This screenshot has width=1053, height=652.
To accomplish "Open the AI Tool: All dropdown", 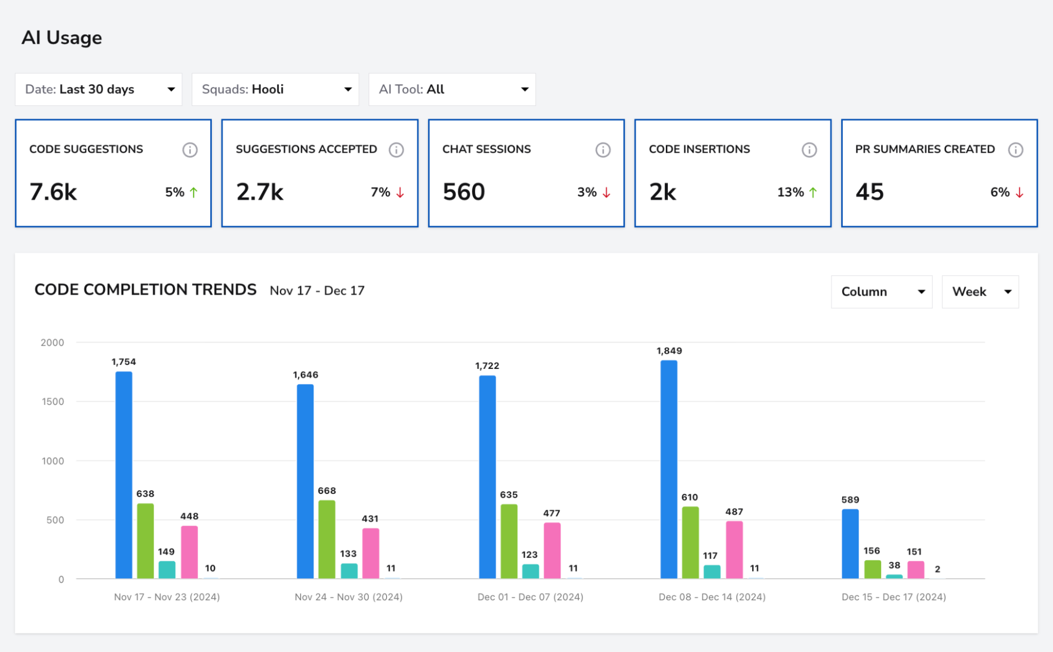I will point(452,89).
